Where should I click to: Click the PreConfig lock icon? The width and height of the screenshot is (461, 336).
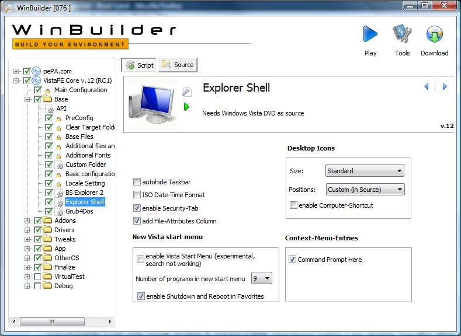pyautogui.click(x=59, y=118)
